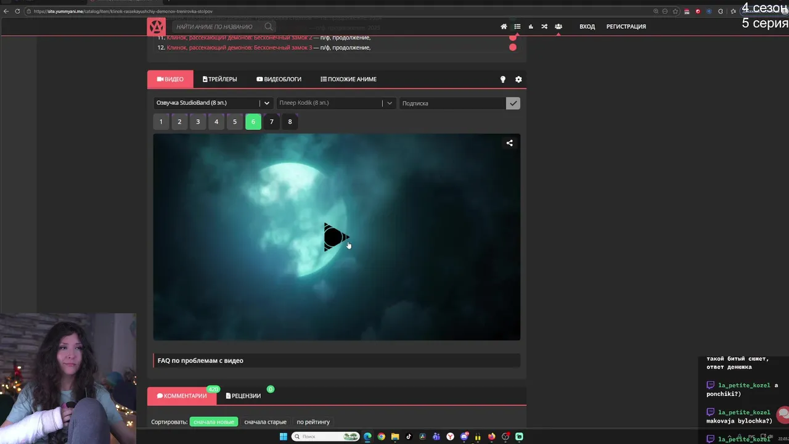Open the КОММЕНТАРИИ tab
The width and height of the screenshot is (789, 444).
(x=182, y=396)
